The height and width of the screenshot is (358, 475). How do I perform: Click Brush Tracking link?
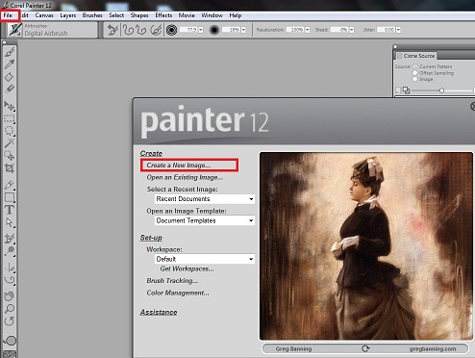pos(172,281)
